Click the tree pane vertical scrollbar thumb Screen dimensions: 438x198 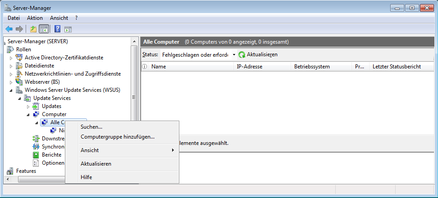134,97
